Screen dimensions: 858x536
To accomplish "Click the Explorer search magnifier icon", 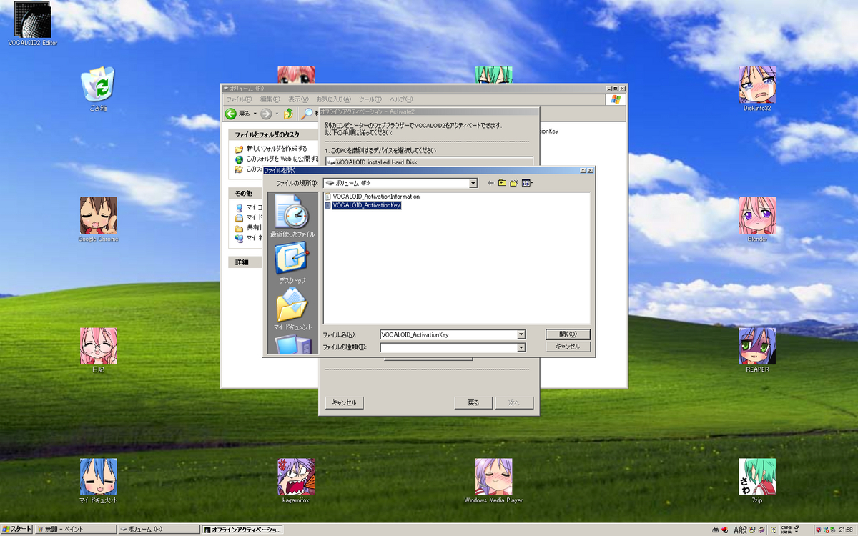I will point(307,114).
